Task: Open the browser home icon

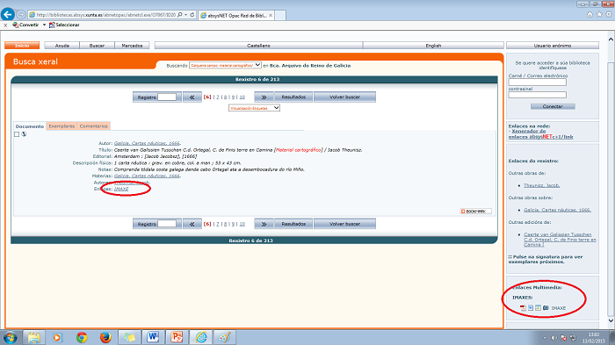Action: tap(590, 15)
